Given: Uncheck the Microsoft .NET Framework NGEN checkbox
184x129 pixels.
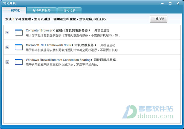Looking at the screenshot, I should coord(7,47).
